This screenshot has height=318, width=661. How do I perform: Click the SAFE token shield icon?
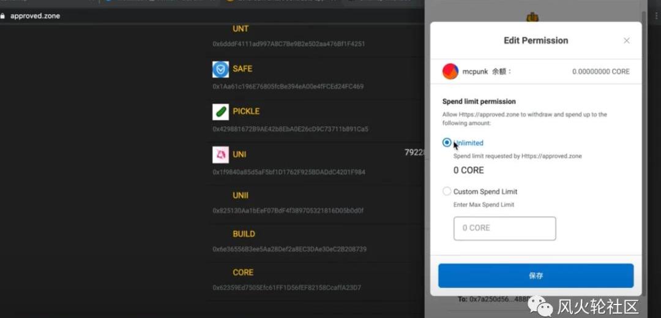pos(220,69)
